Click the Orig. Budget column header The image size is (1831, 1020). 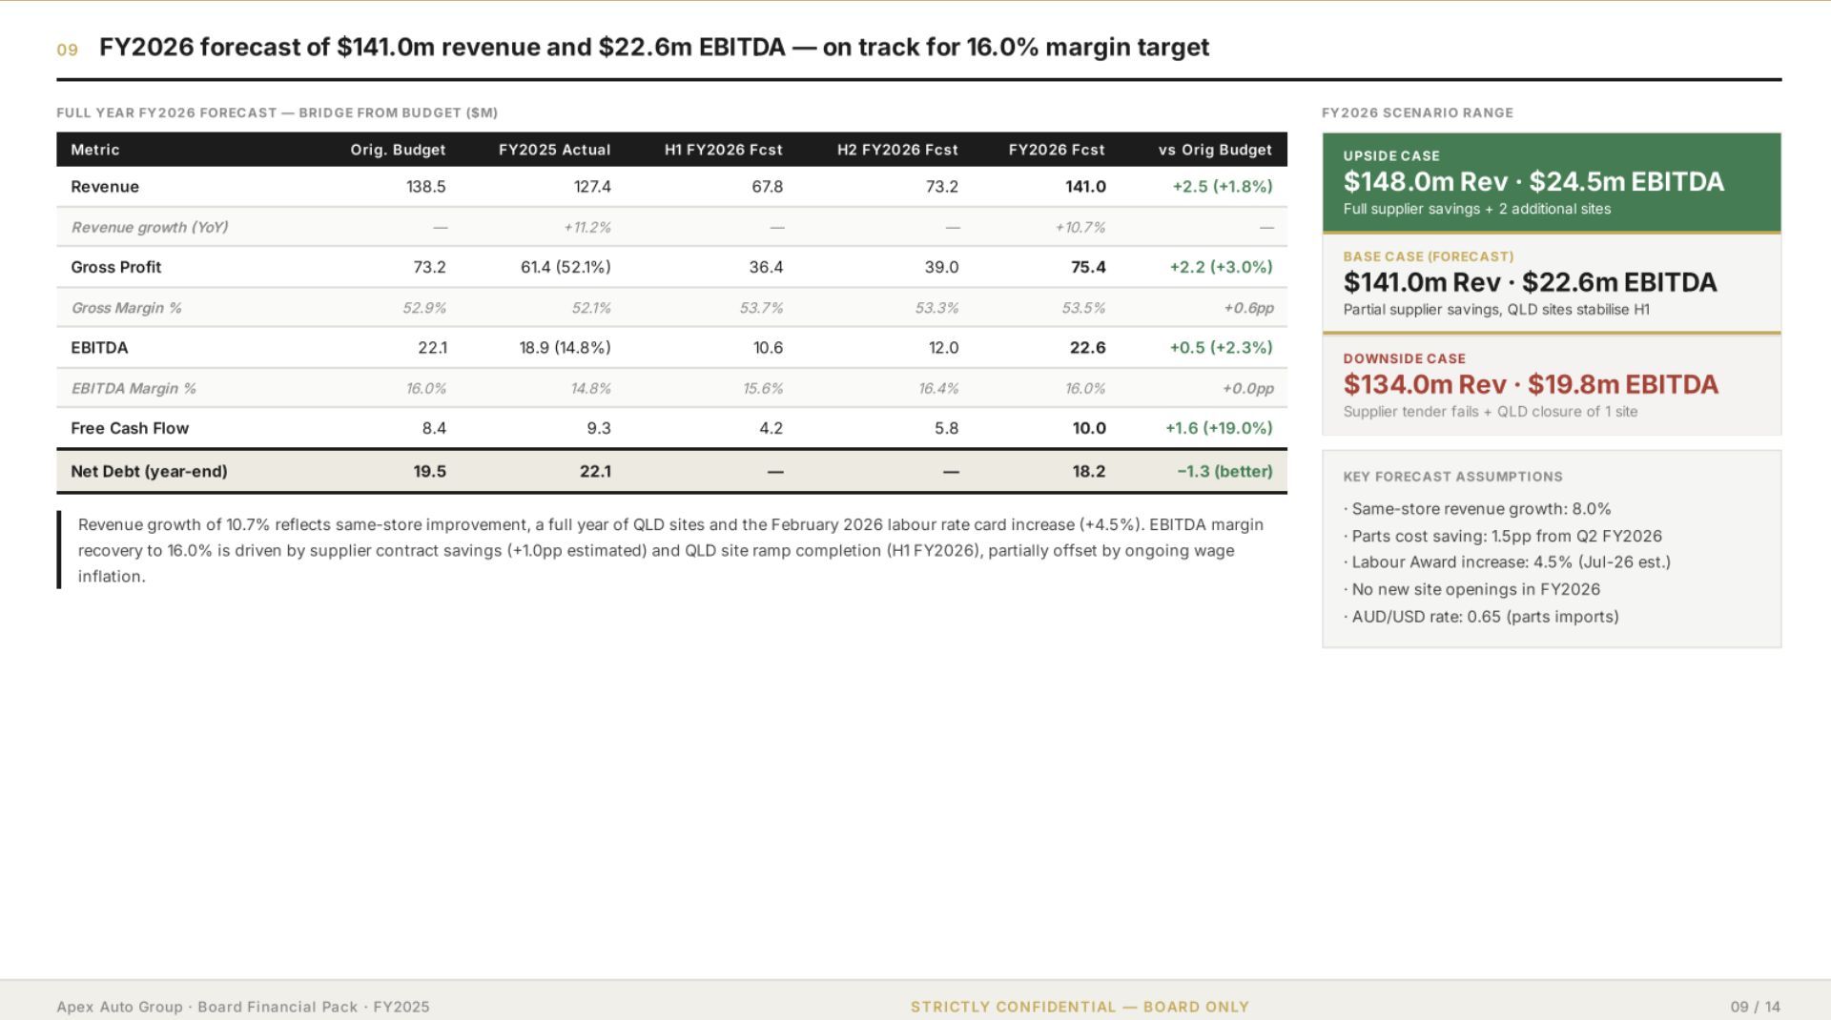(x=398, y=150)
